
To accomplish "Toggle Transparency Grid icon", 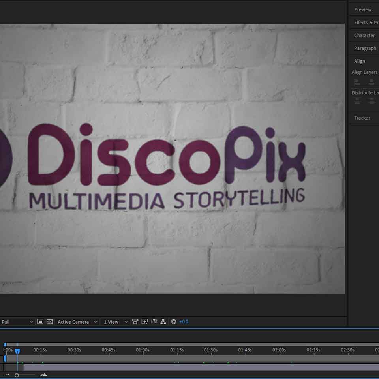I will coord(50,322).
